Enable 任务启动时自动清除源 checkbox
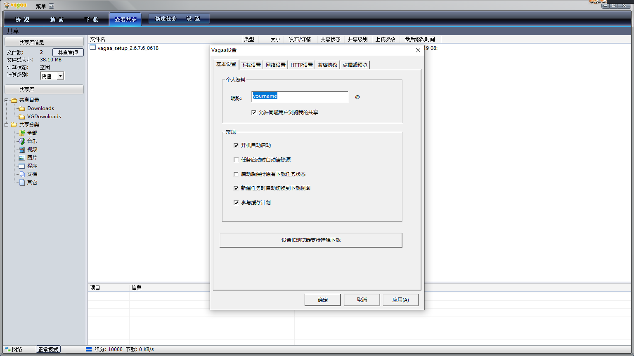Image resolution: width=634 pixels, height=356 pixels. [236, 160]
